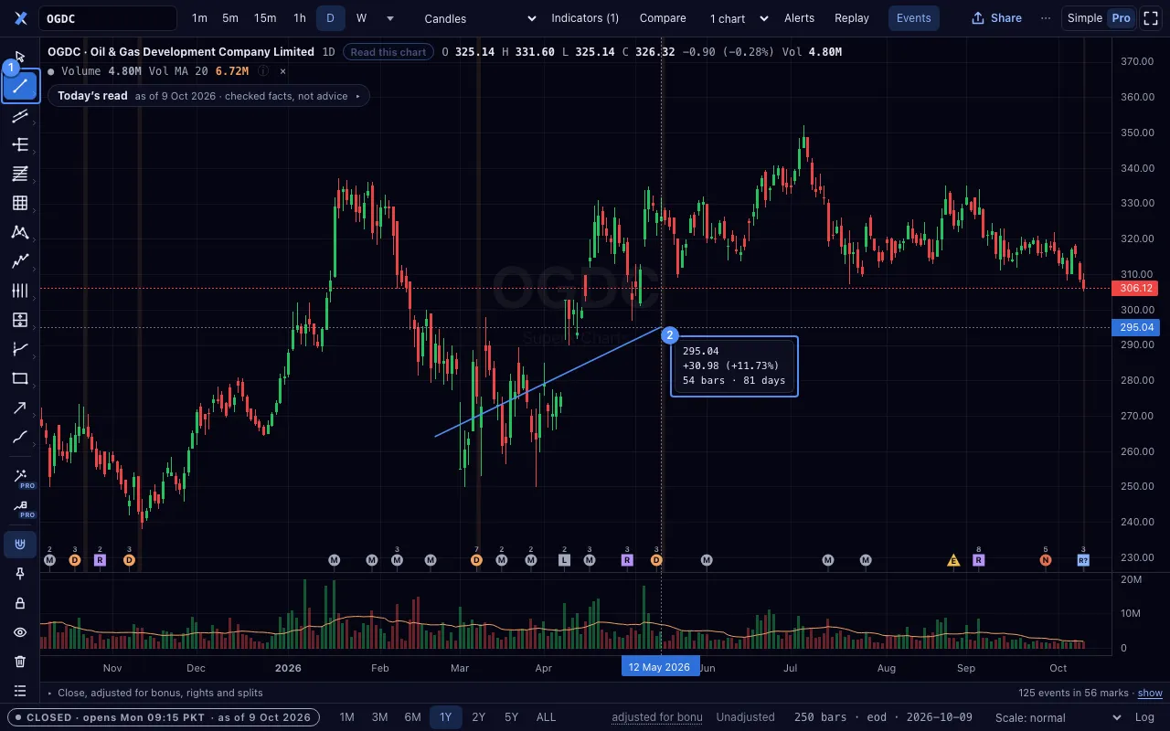Image resolution: width=1170 pixels, height=731 pixels.
Task: Select the arrow drawing tool
Action: 20,408
